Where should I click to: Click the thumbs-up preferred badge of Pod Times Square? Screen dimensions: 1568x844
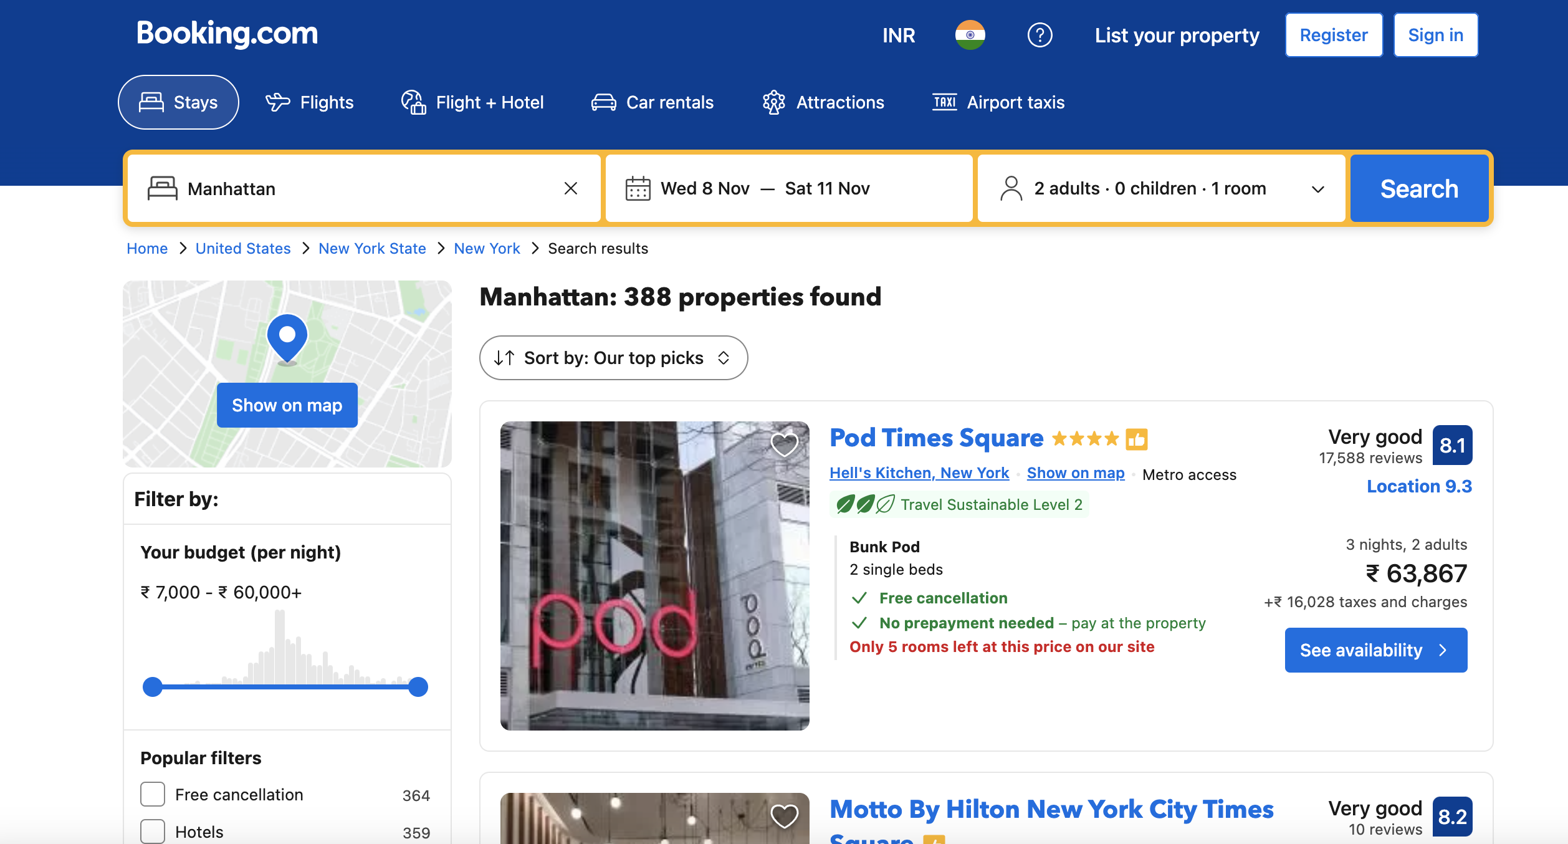click(1137, 439)
